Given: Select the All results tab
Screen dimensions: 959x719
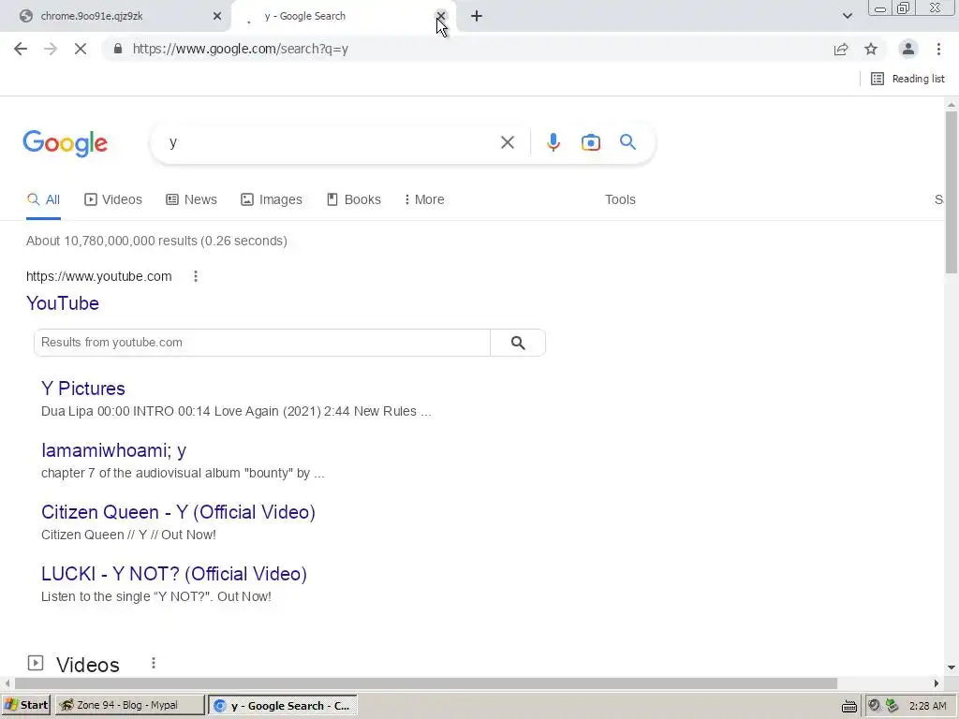Looking at the screenshot, I should click(43, 200).
